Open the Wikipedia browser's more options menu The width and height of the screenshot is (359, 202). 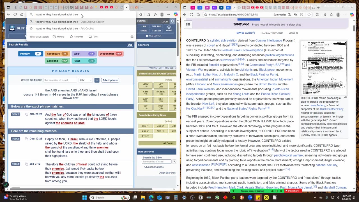tap(345, 15)
